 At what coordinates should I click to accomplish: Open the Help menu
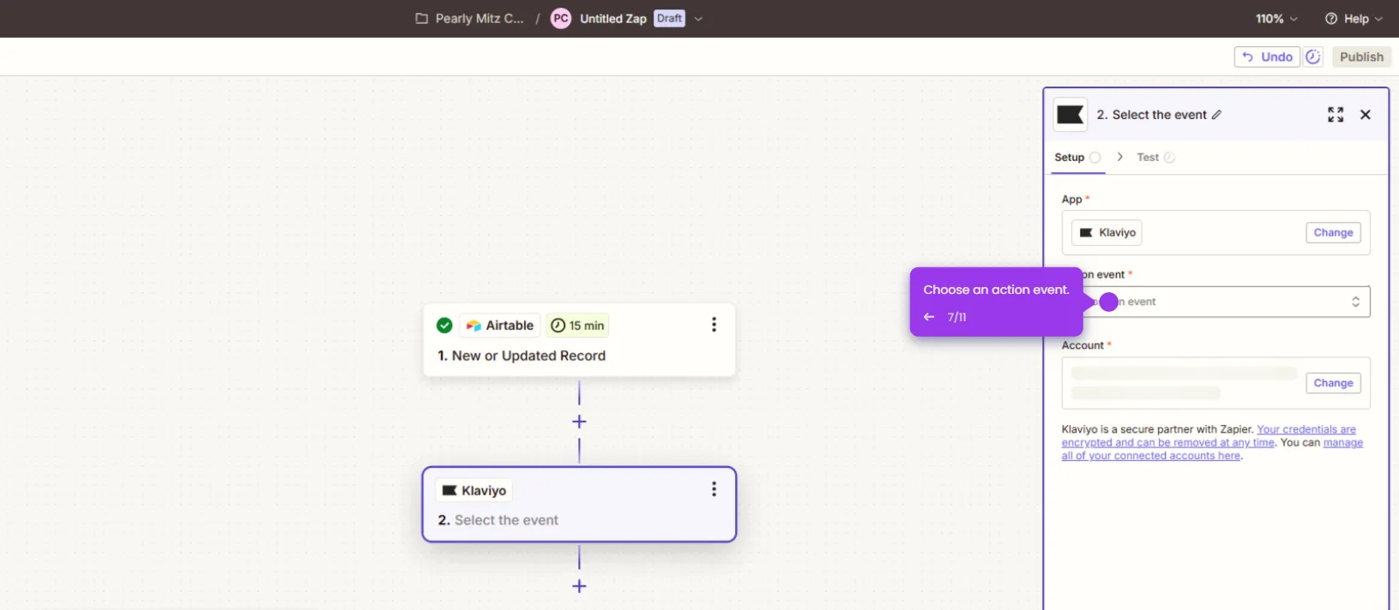(x=1354, y=18)
